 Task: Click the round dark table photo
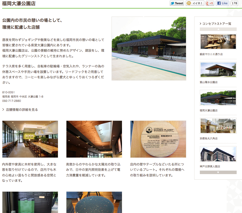(94, 202)
